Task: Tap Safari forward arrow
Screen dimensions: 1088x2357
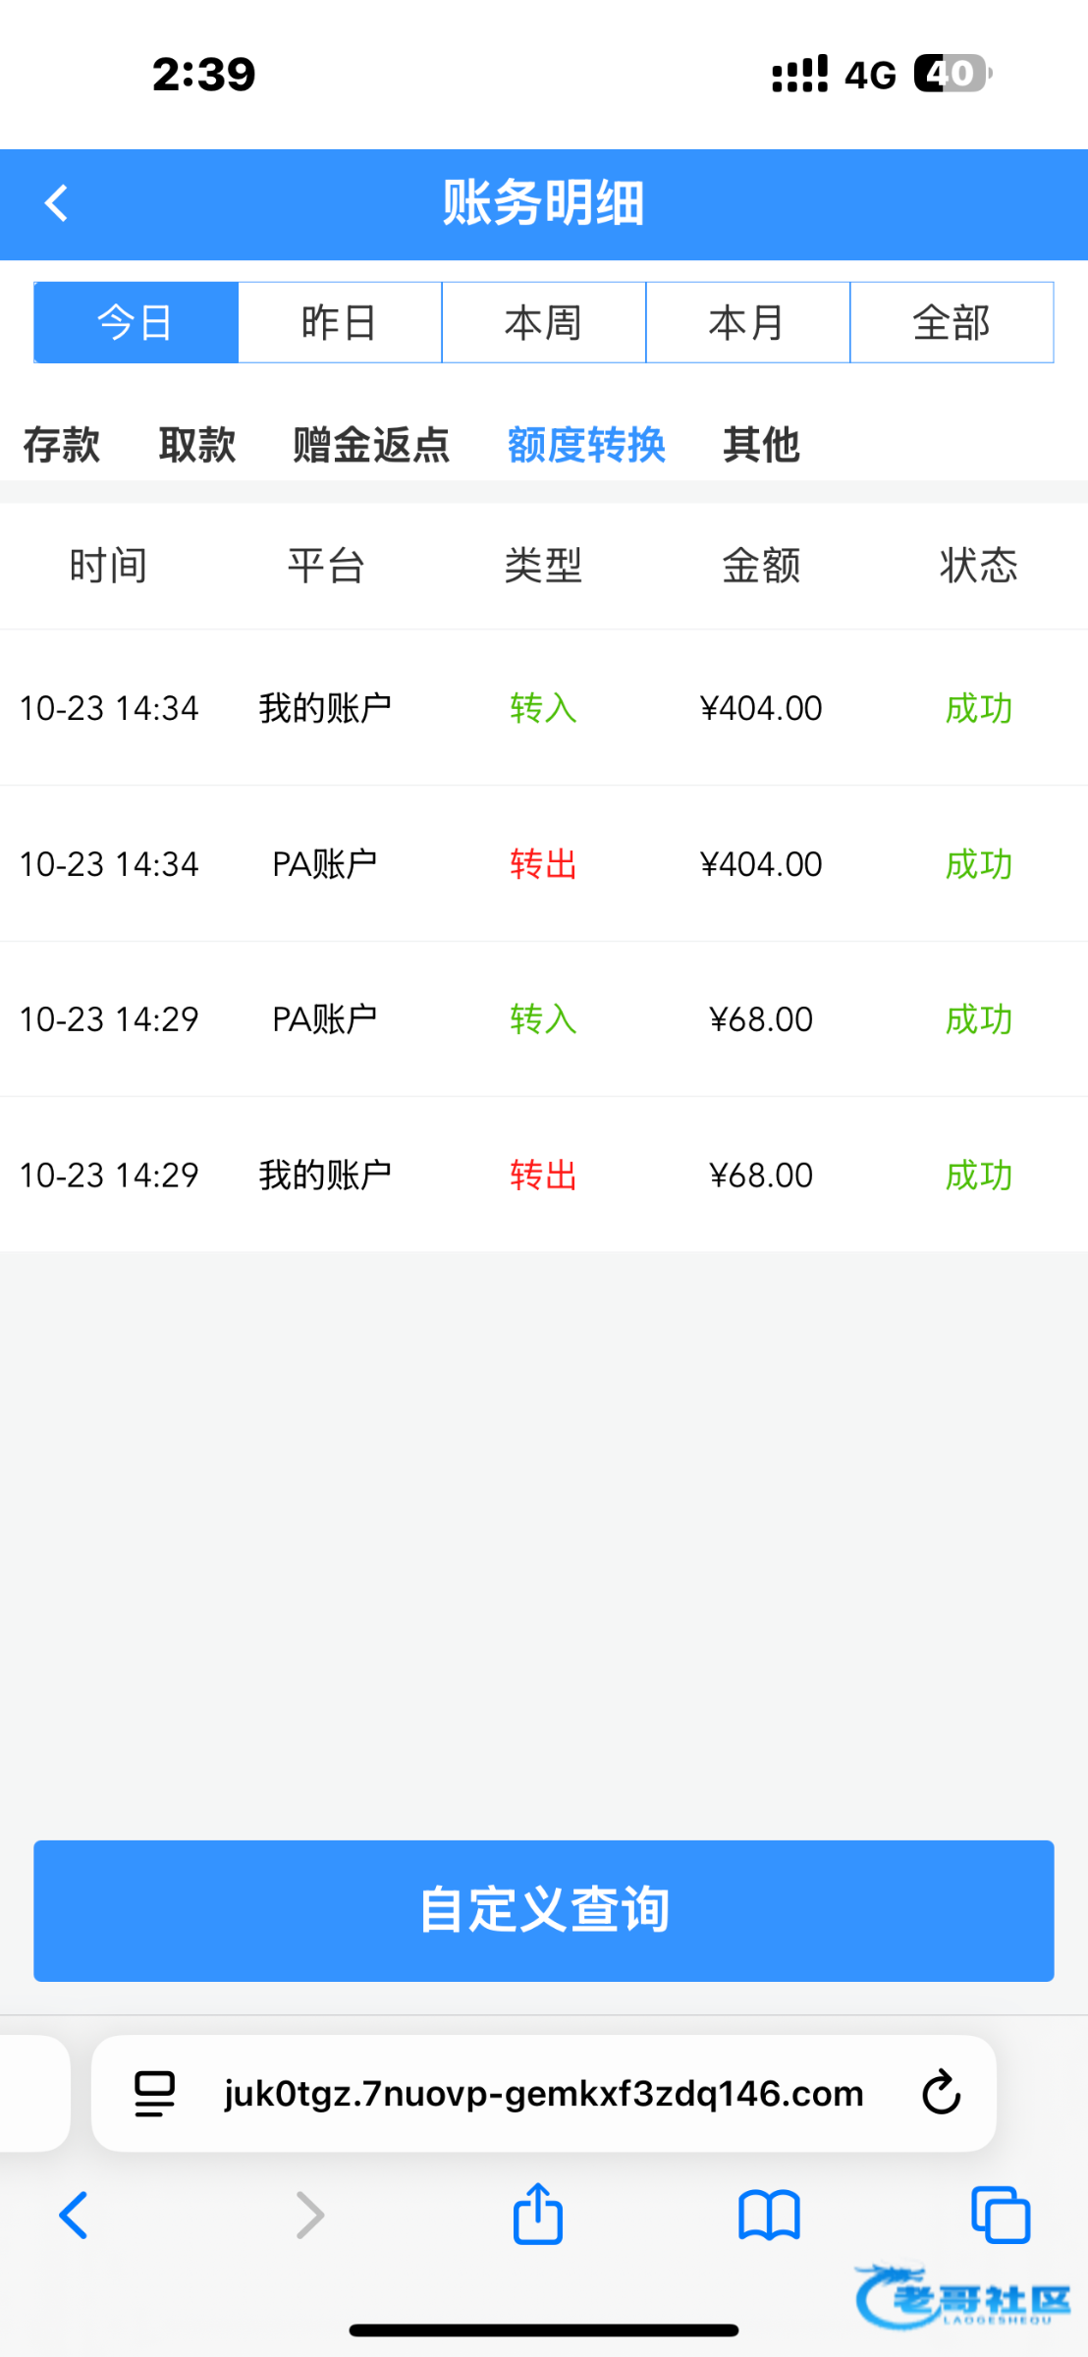Action: pos(310,2216)
